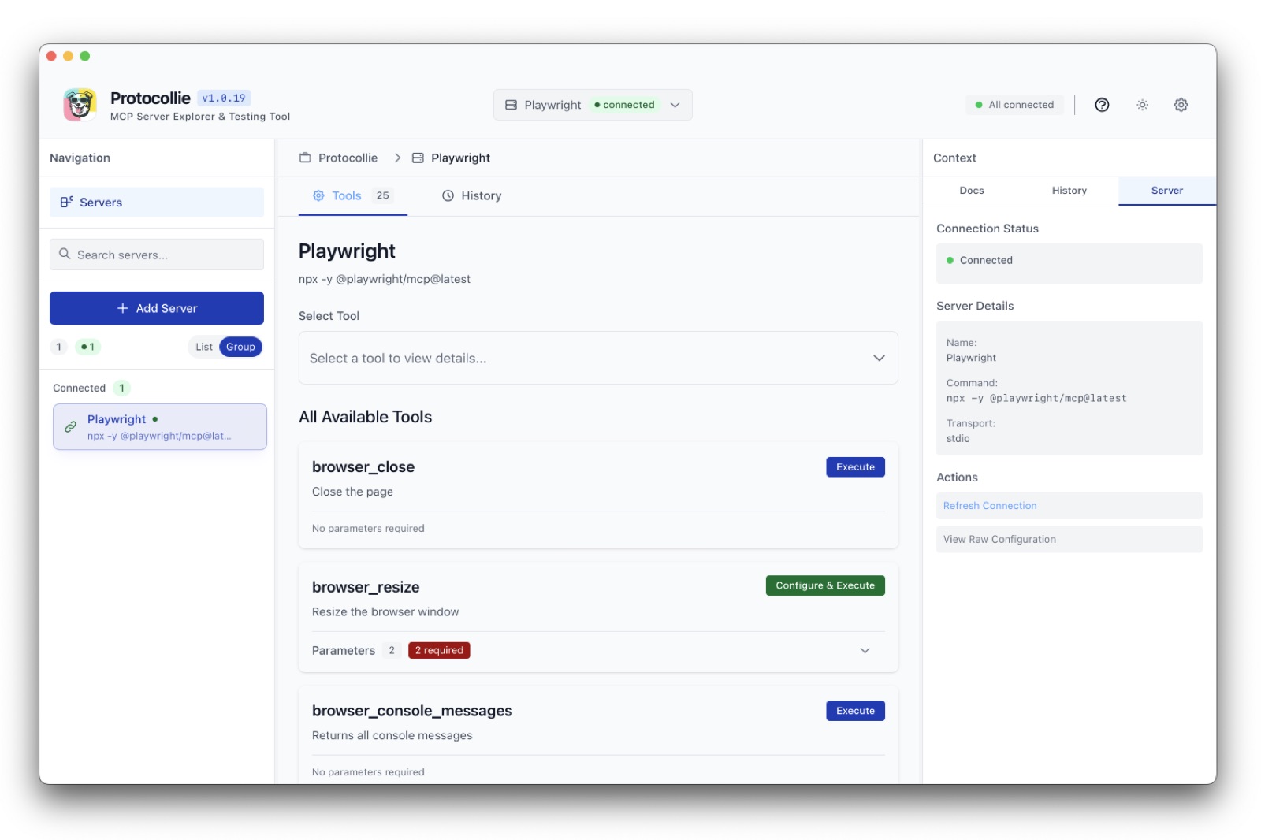
Task: Click View Raw Configuration action
Action: coord(1069,539)
